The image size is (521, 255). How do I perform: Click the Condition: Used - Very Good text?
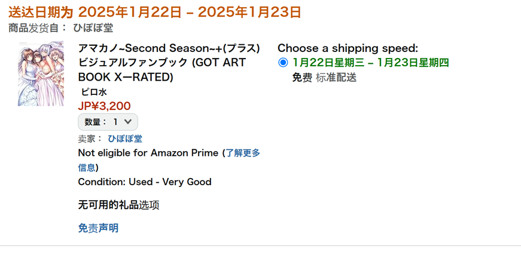pos(145,182)
